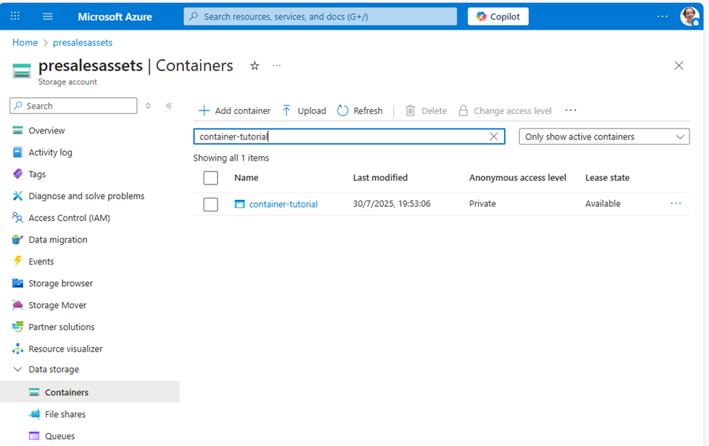
Task: Open Data migration in the sidebar
Action: click(x=58, y=240)
